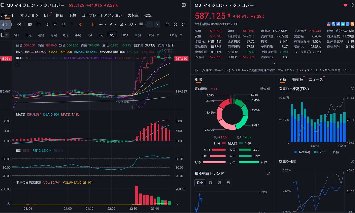This screenshot has width=355, height=213.
Task: Open info icon for 空売り残高
Action: click(352, 162)
